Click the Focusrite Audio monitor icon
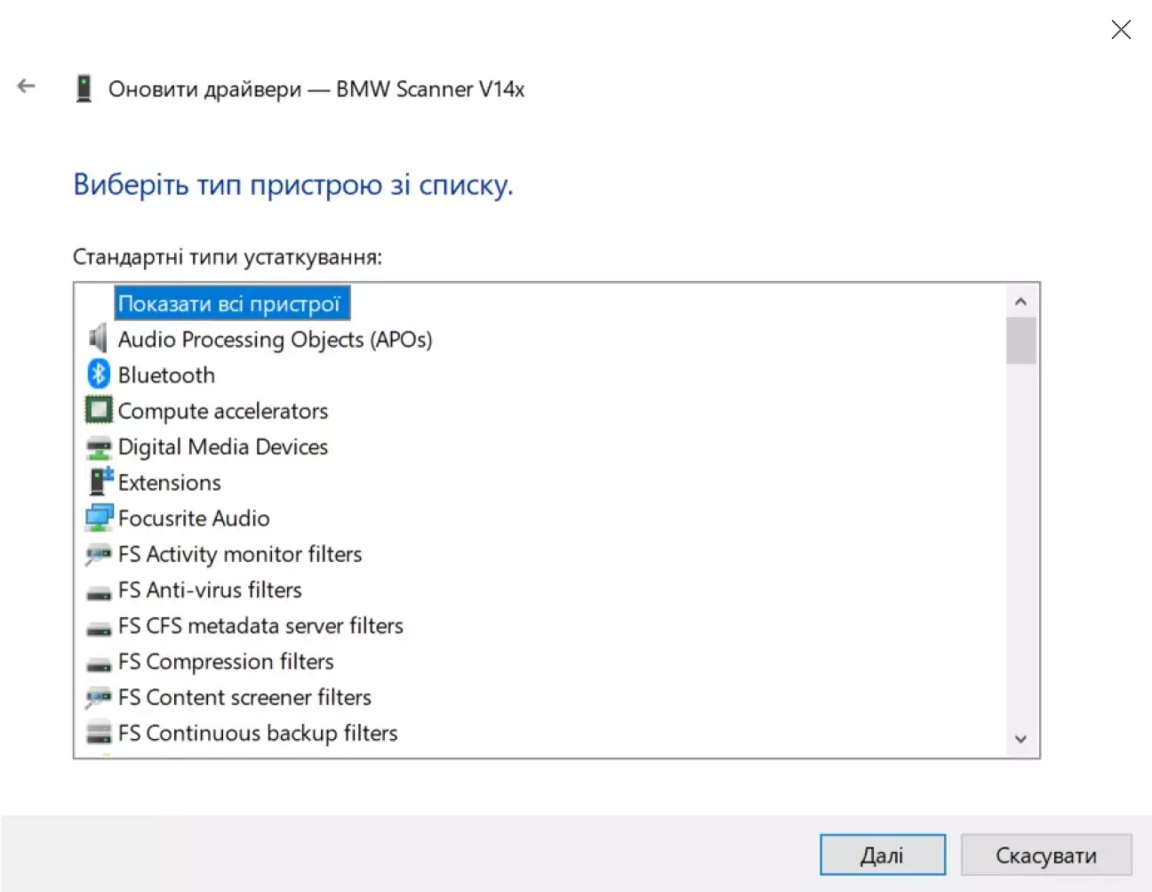 tap(98, 518)
